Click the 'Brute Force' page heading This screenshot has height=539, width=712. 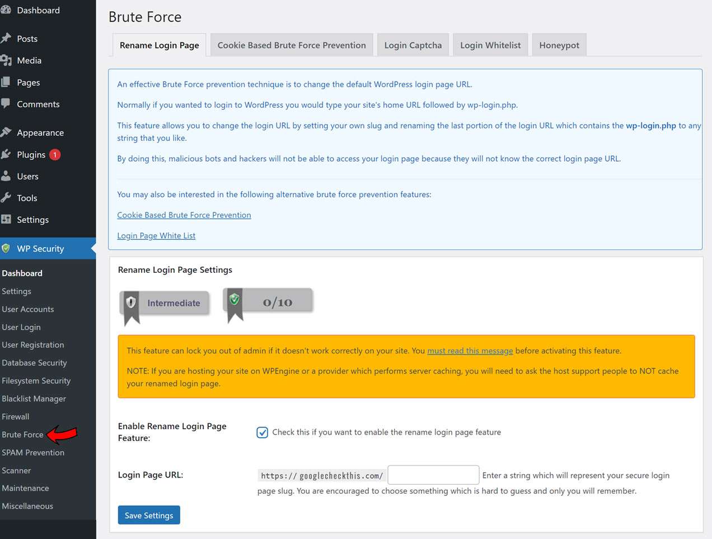[145, 17]
